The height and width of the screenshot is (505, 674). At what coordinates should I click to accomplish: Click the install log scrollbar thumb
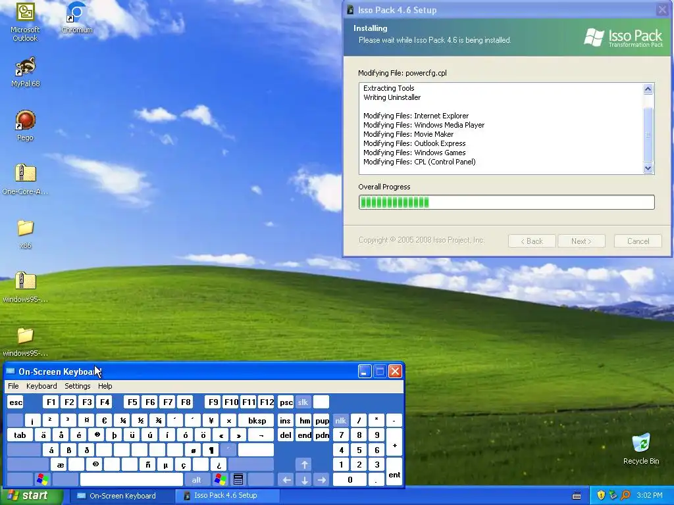pos(648,134)
